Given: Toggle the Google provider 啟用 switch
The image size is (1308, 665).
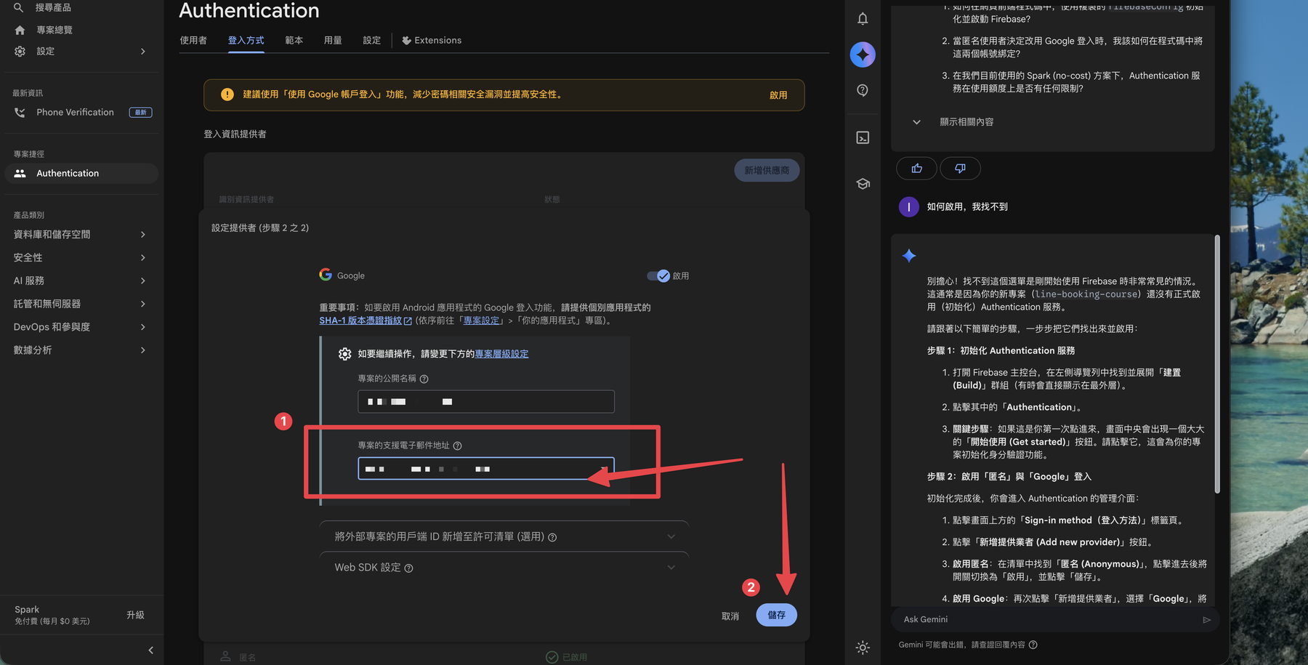Looking at the screenshot, I should tap(659, 276).
